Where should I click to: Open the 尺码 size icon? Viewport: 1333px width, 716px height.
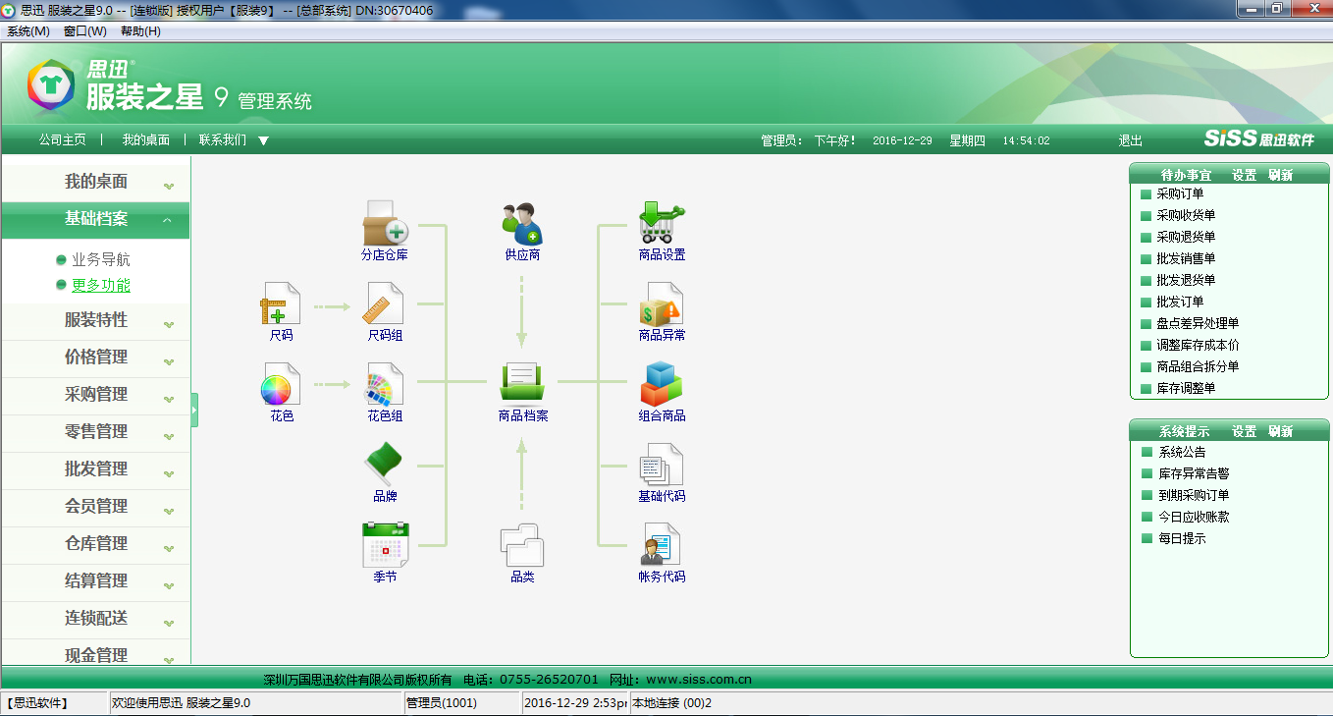tap(281, 303)
